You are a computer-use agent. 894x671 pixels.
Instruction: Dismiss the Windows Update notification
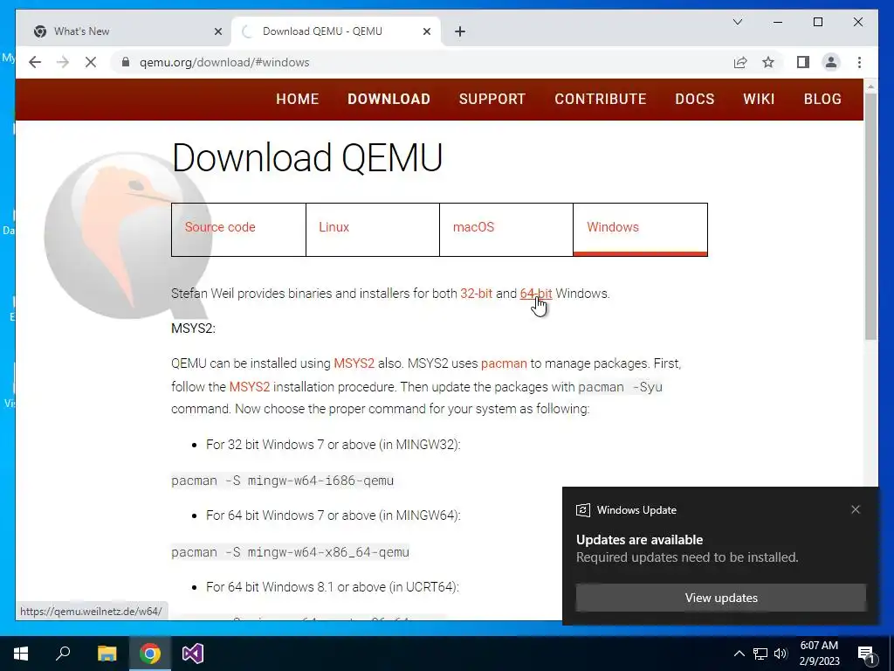(856, 509)
